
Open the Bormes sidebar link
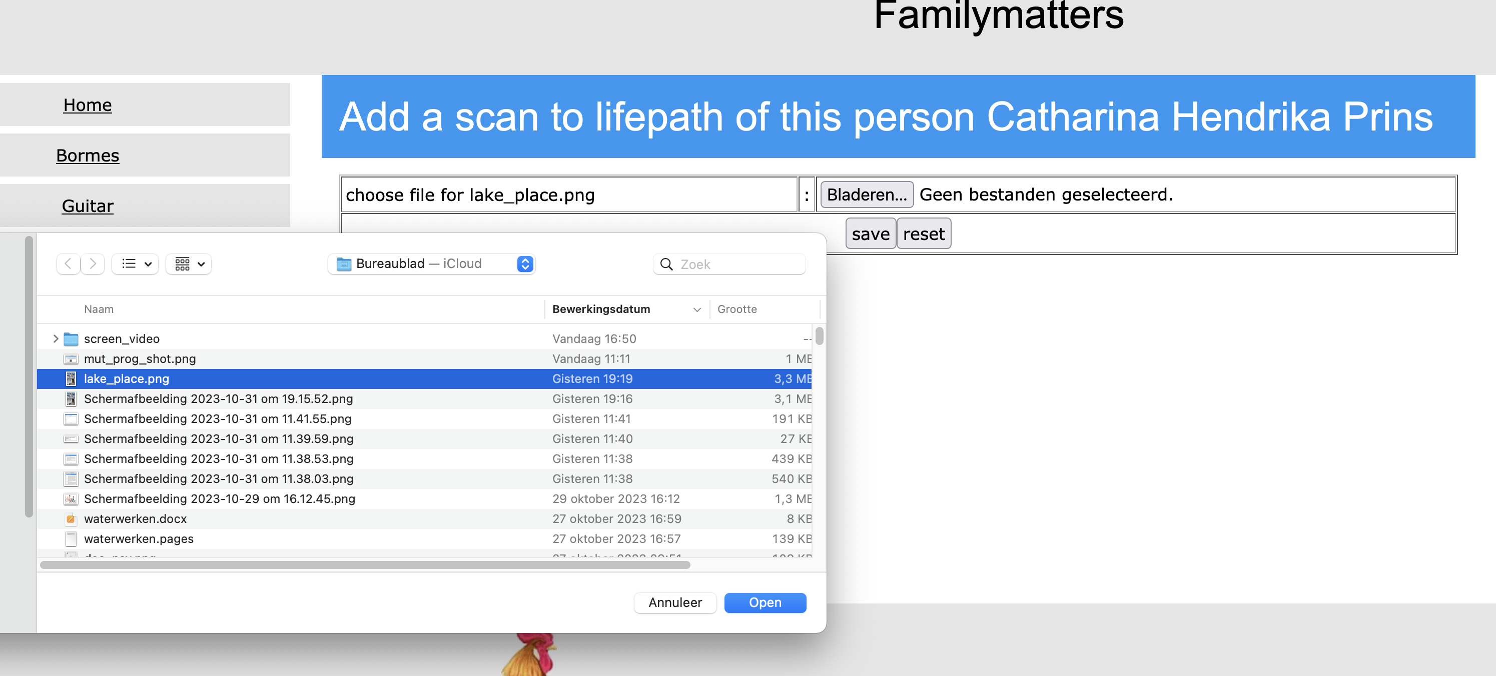pos(88,155)
